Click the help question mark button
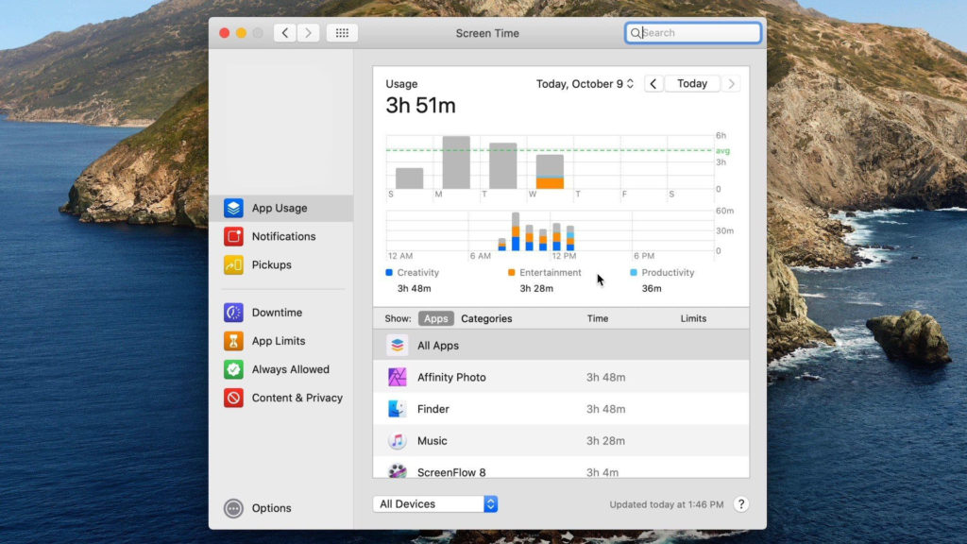Image resolution: width=967 pixels, height=544 pixels. click(741, 504)
